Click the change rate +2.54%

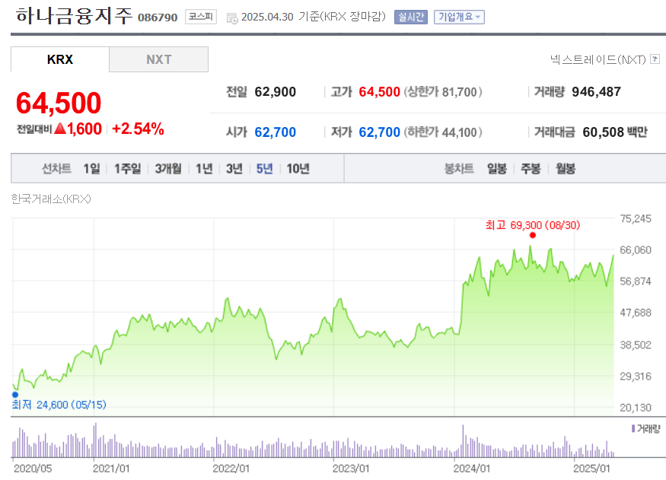point(138,129)
